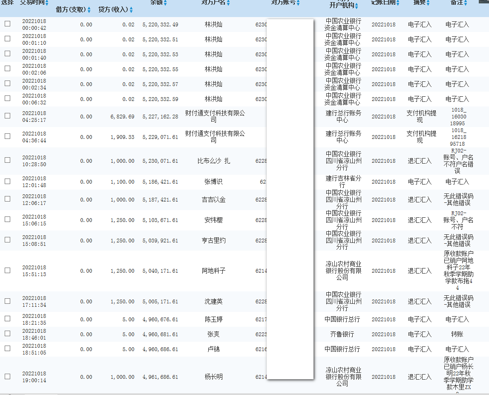Tick checkbox for 杨长明 transaction
489x395 pixels.
pyautogui.click(x=8, y=376)
